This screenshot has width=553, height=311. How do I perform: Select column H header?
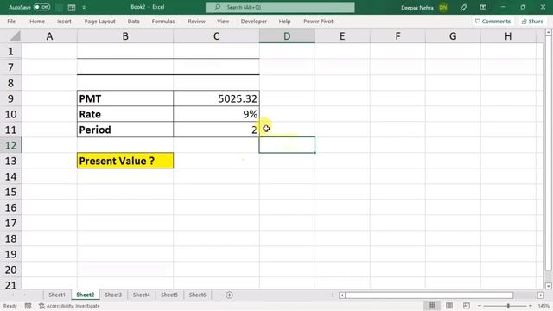click(x=508, y=36)
